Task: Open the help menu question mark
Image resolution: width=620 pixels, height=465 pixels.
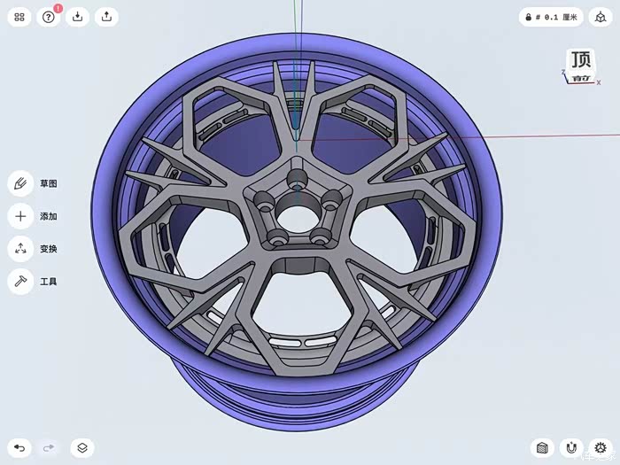Action: [x=49, y=17]
